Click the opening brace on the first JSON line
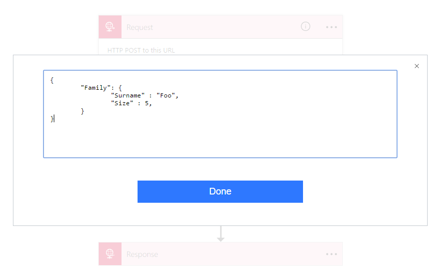 tap(52, 80)
